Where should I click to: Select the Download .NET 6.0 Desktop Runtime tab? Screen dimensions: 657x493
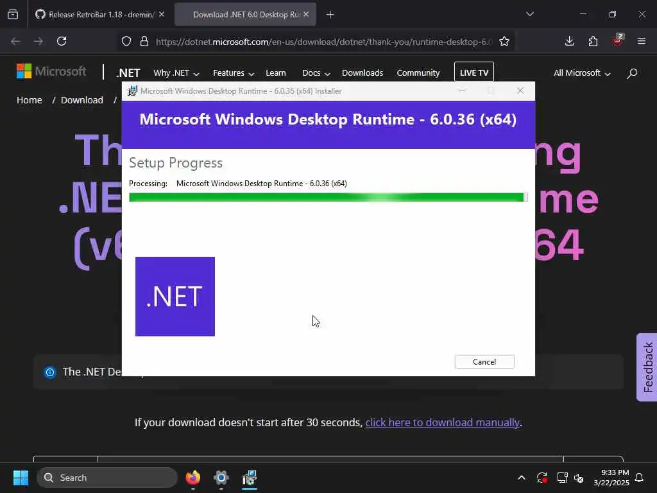click(246, 14)
